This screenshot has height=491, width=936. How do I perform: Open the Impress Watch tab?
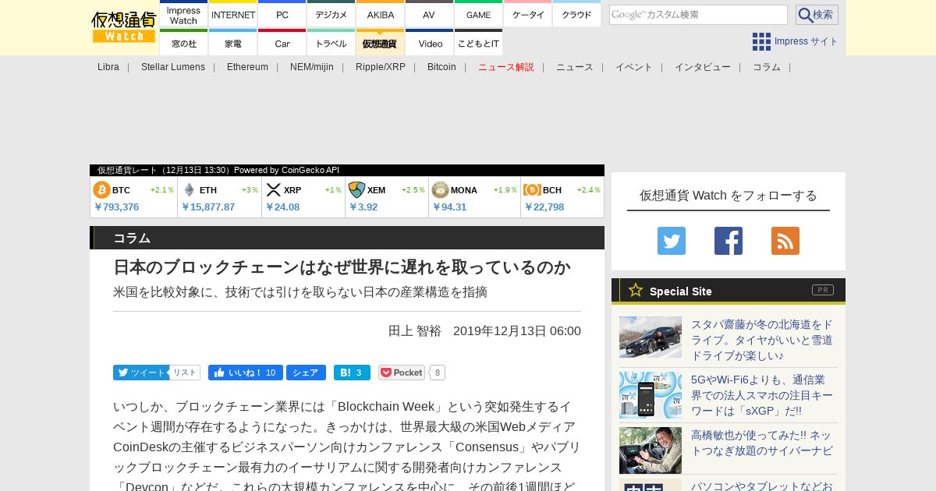click(x=183, y=15)
